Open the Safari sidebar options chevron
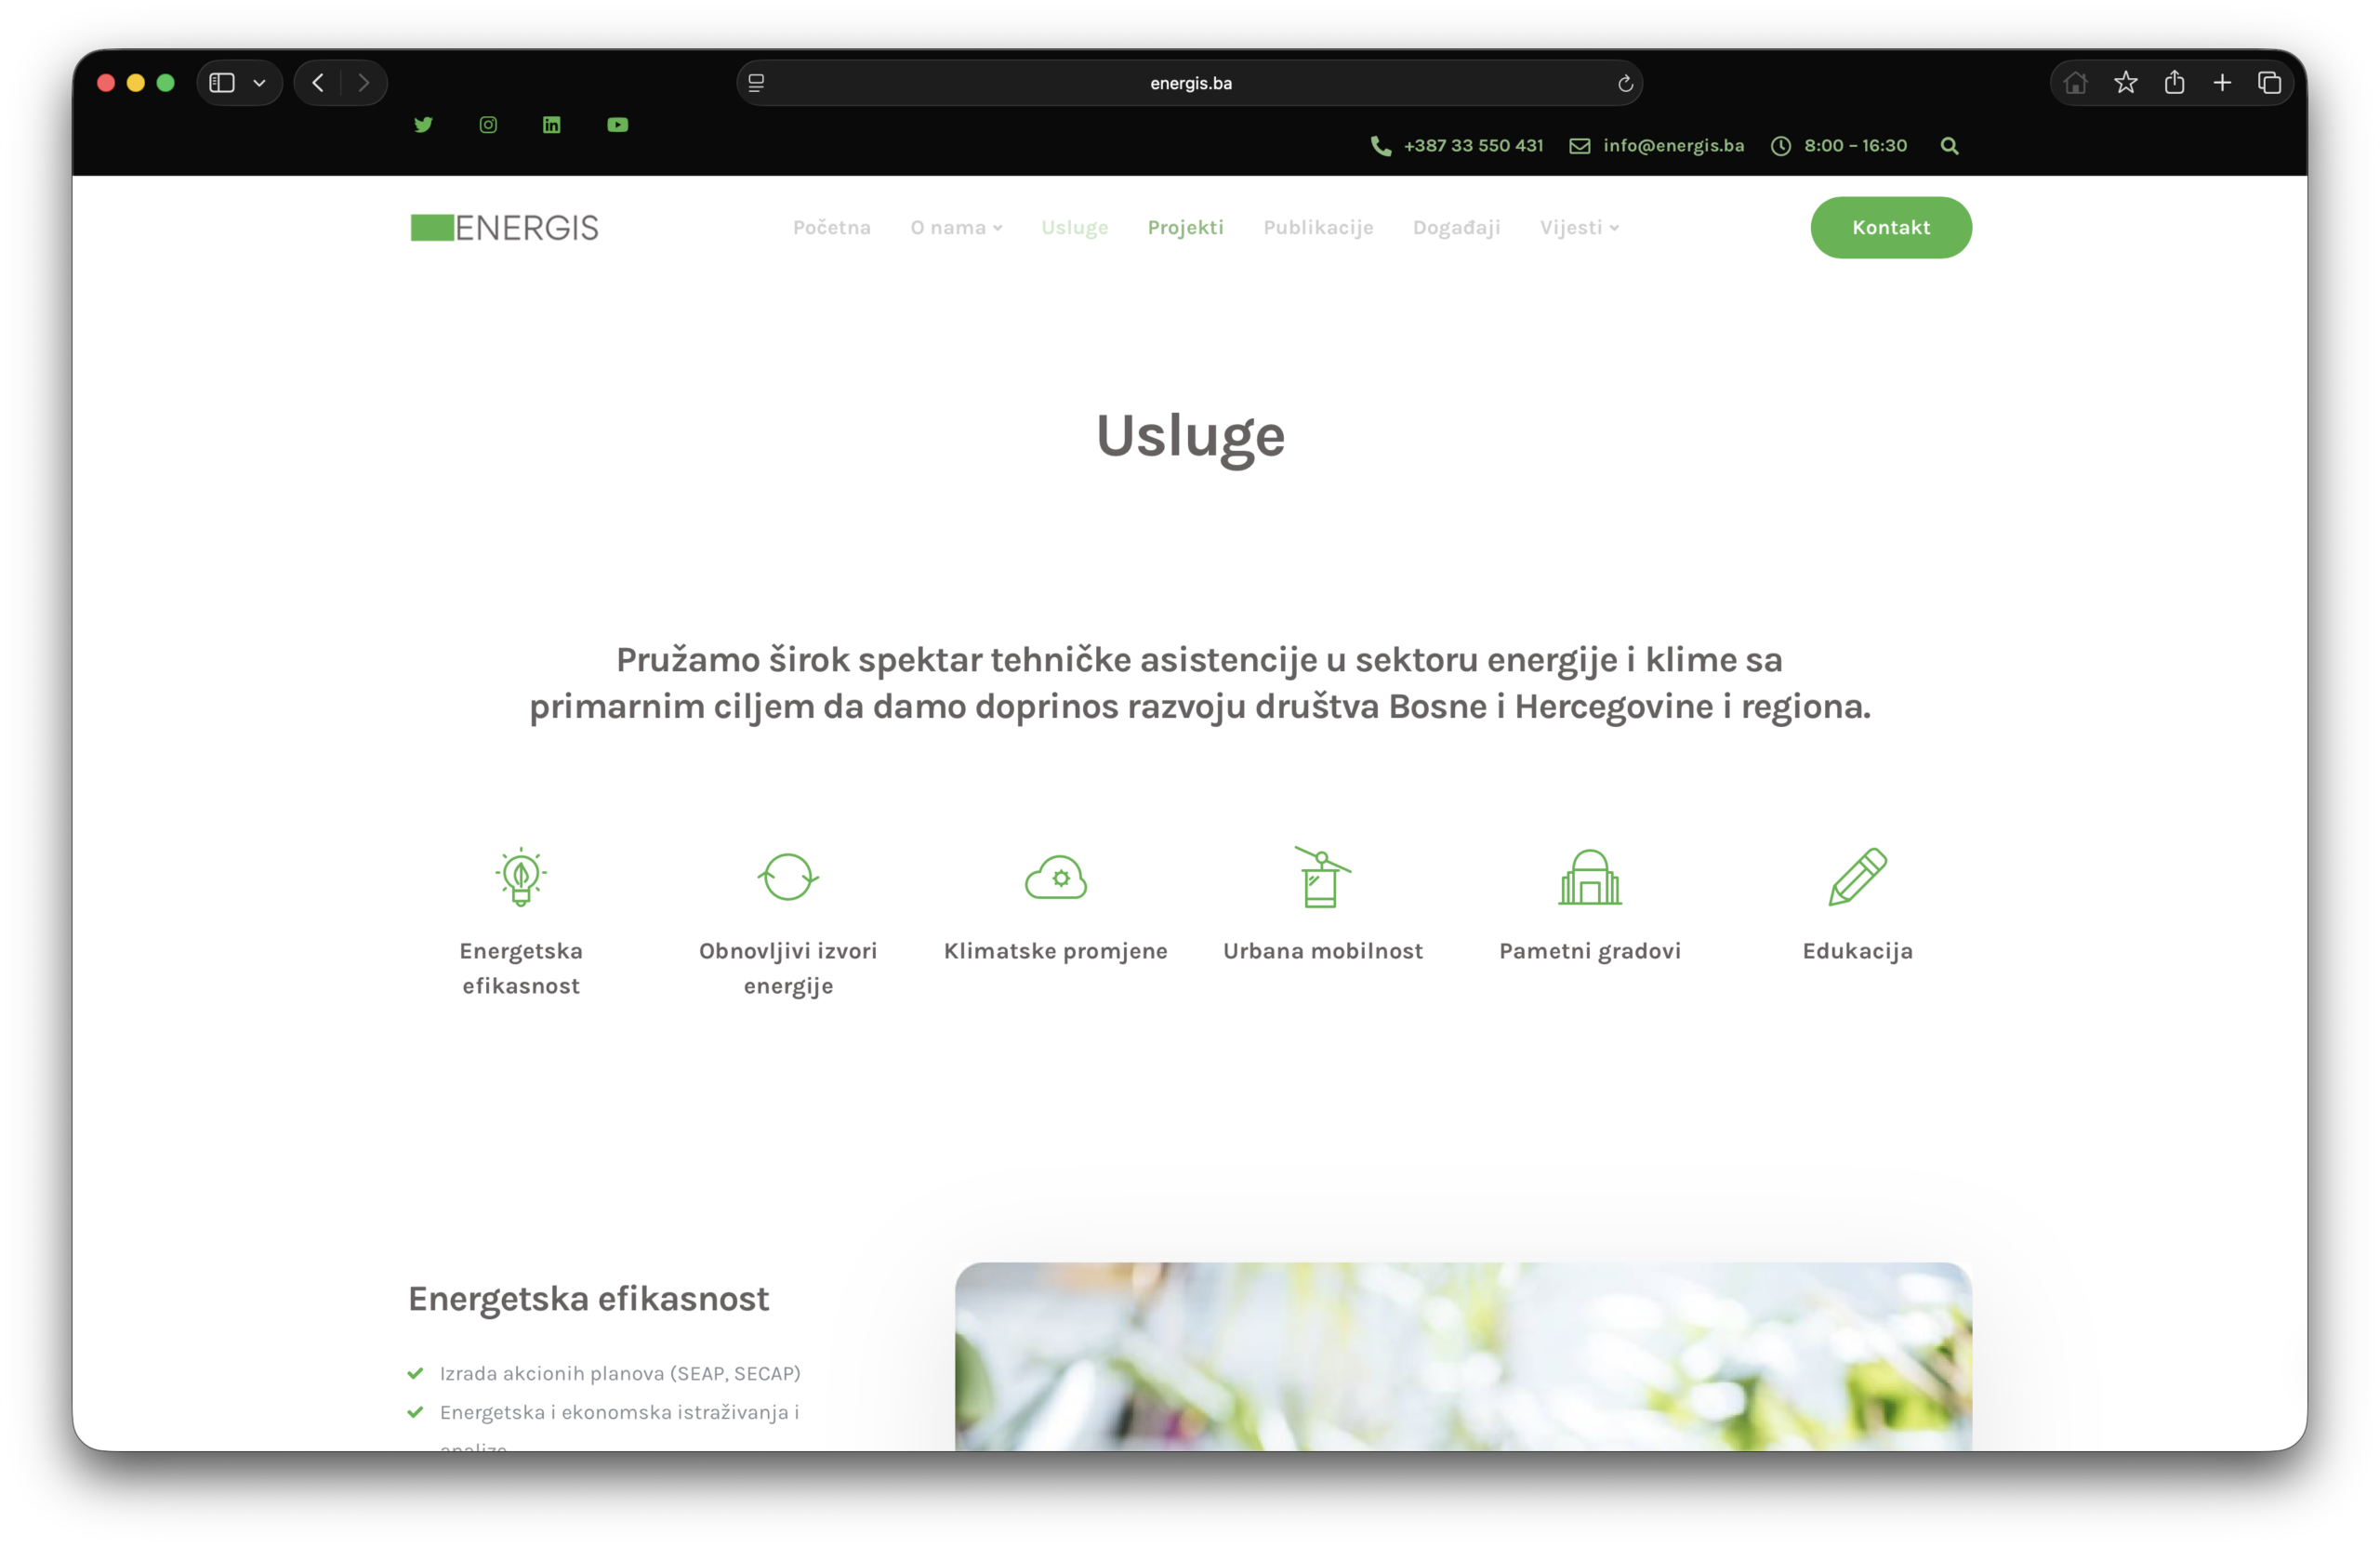 [x=259, y=83]
